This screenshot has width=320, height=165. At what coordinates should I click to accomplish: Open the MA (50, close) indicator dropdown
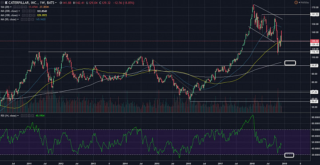point(18,20)
